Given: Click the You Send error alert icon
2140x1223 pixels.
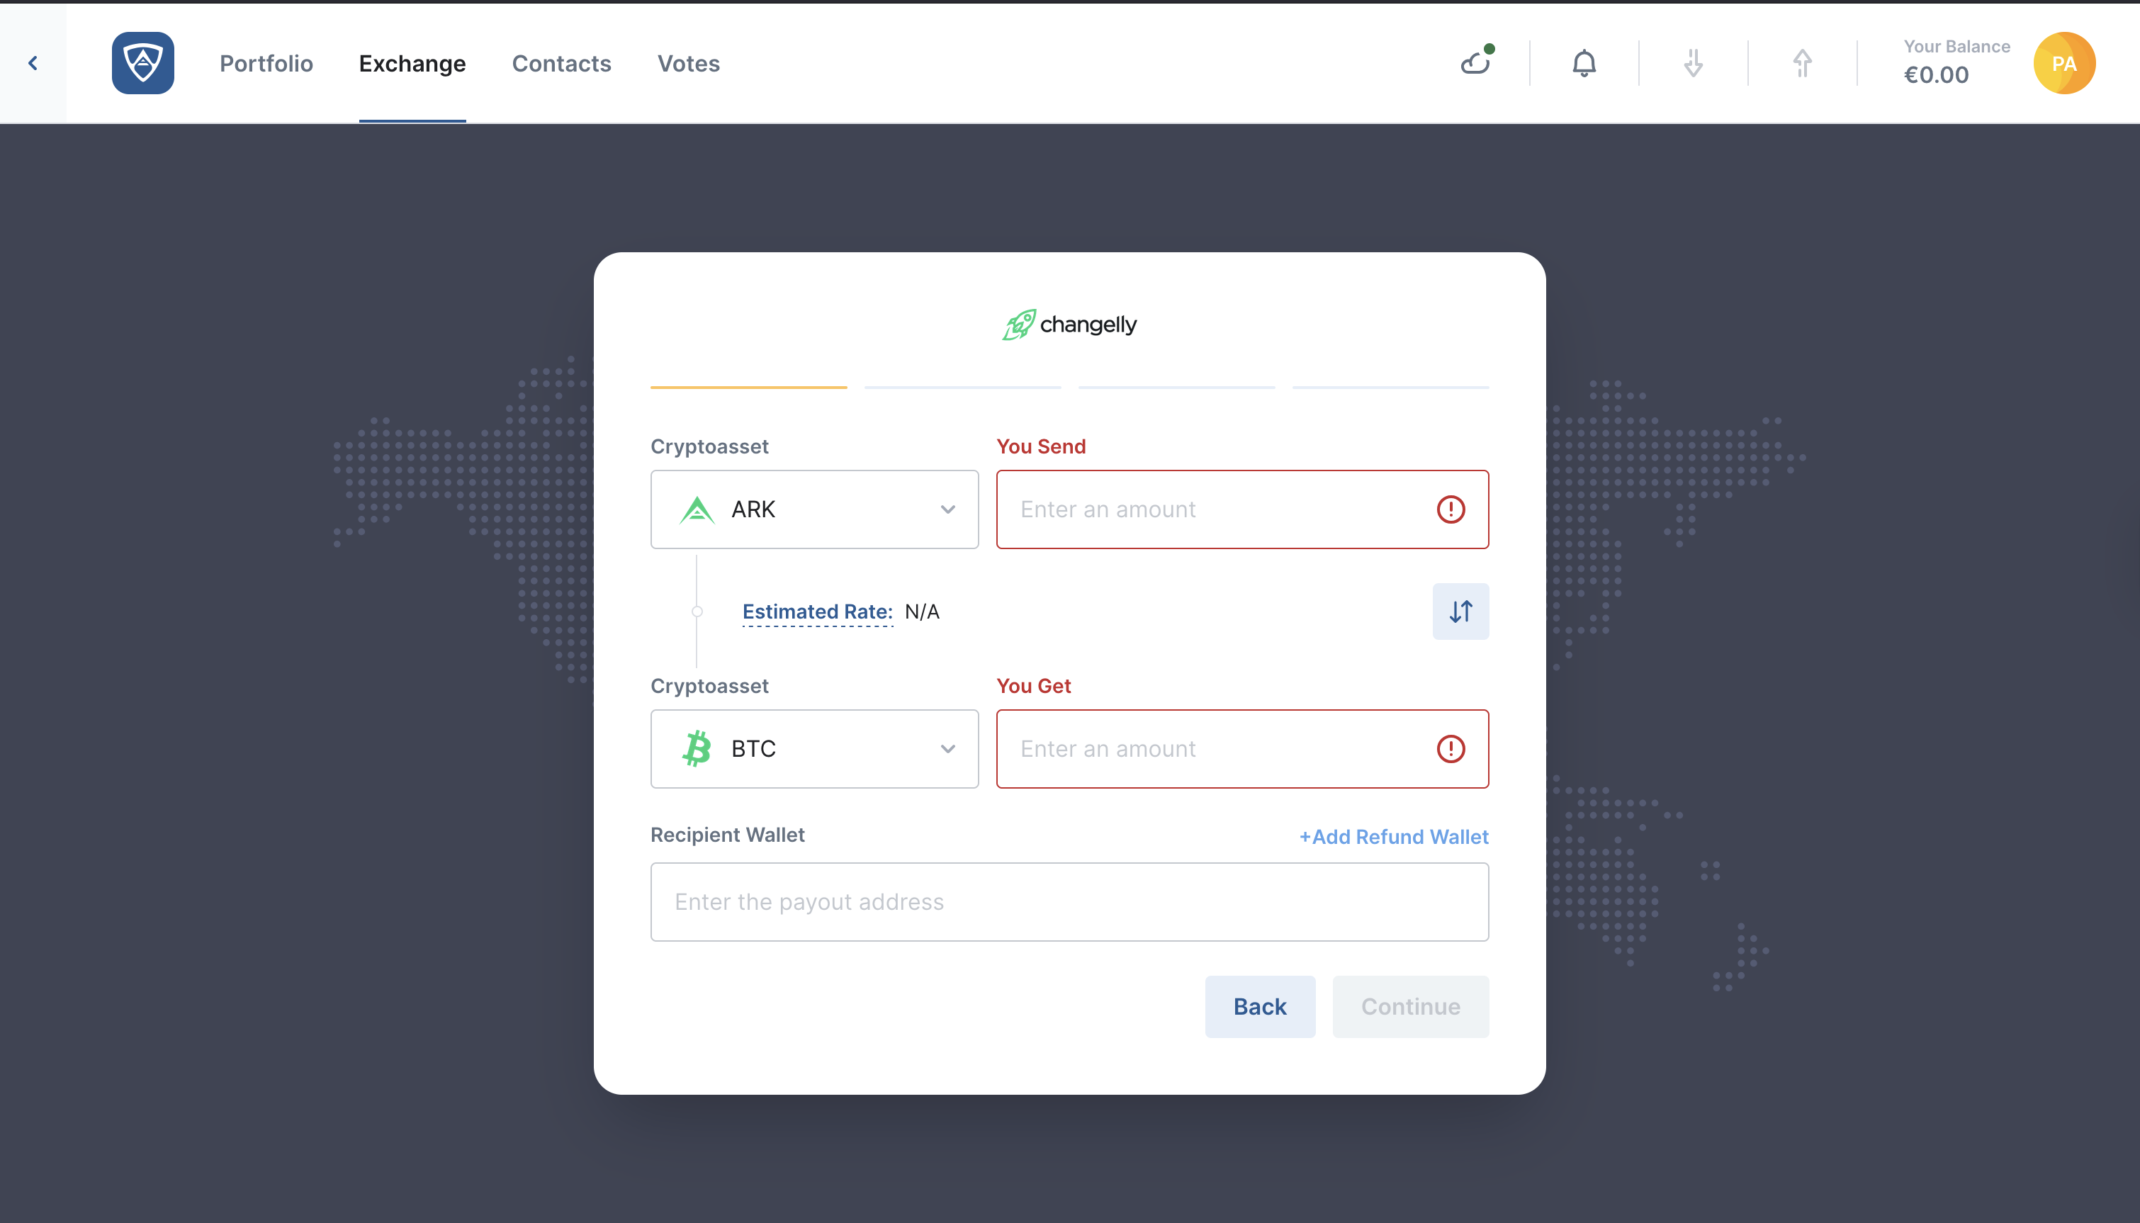Looking at the screenshot, I should [x=1451, y=509].
